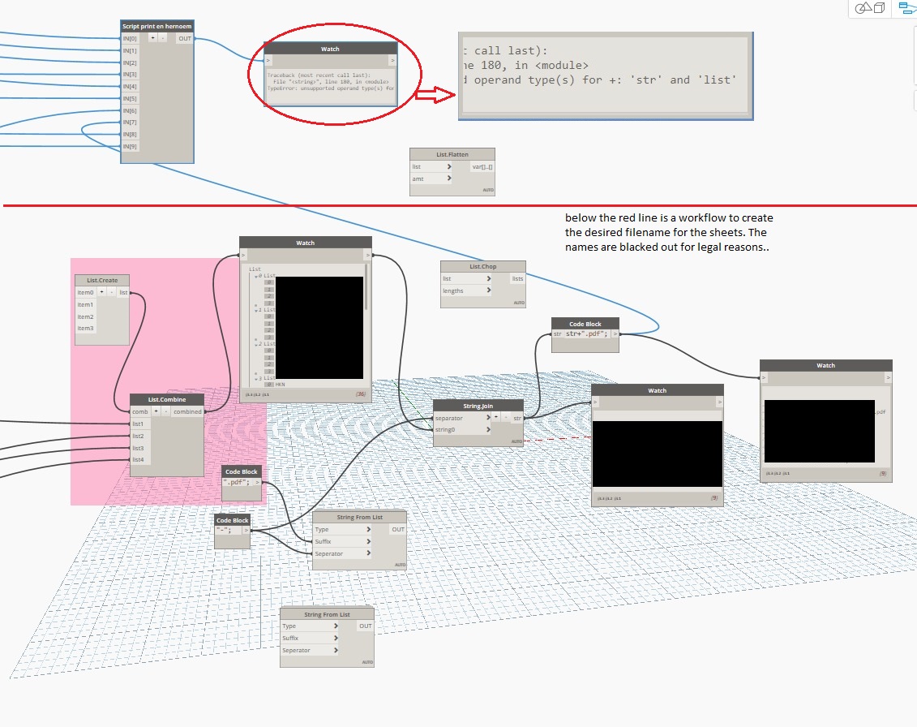This screenshot has width=917, height=727.
Task: Select the String.Join node header
Action: 478,406
